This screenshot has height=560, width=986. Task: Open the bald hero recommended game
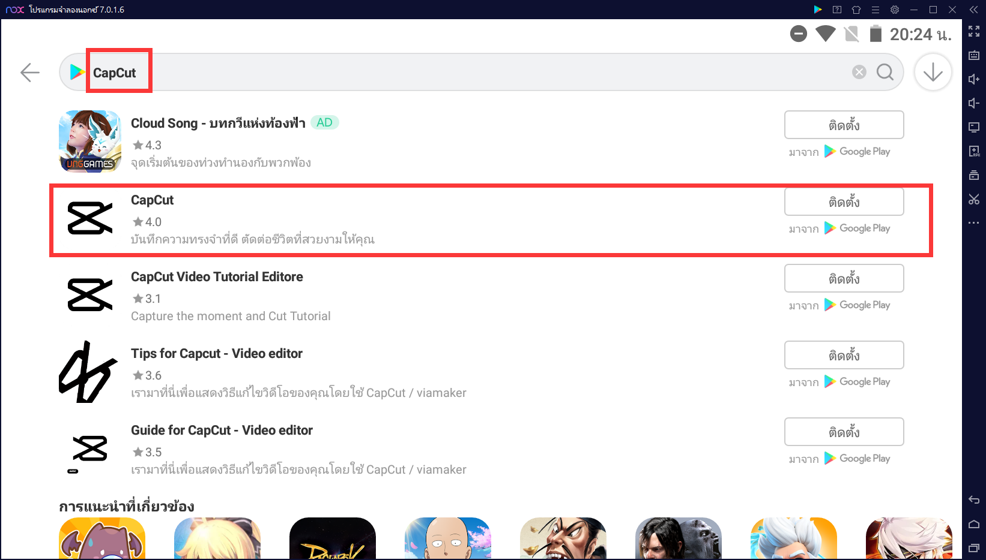pos(448,538)
